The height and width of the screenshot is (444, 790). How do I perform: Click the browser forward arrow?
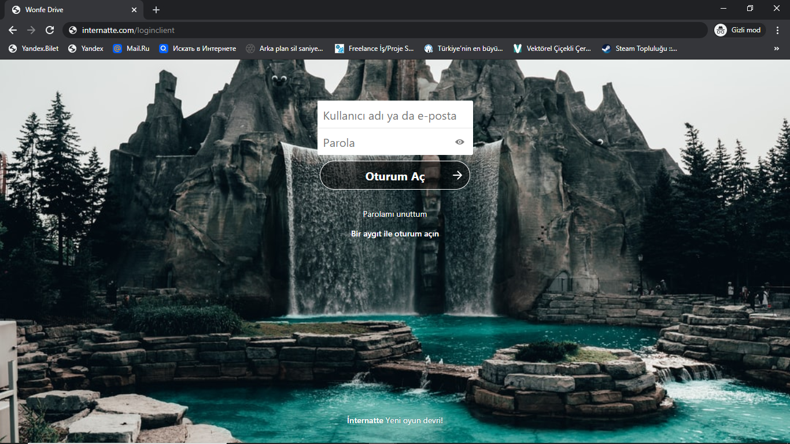[x=31, y=30]
